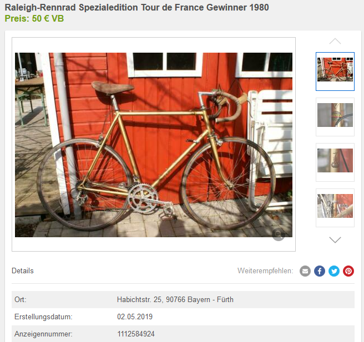Share listing via email icon
Image resolution: width=364 pixels, height=342 pixels.
click(305, 271)
